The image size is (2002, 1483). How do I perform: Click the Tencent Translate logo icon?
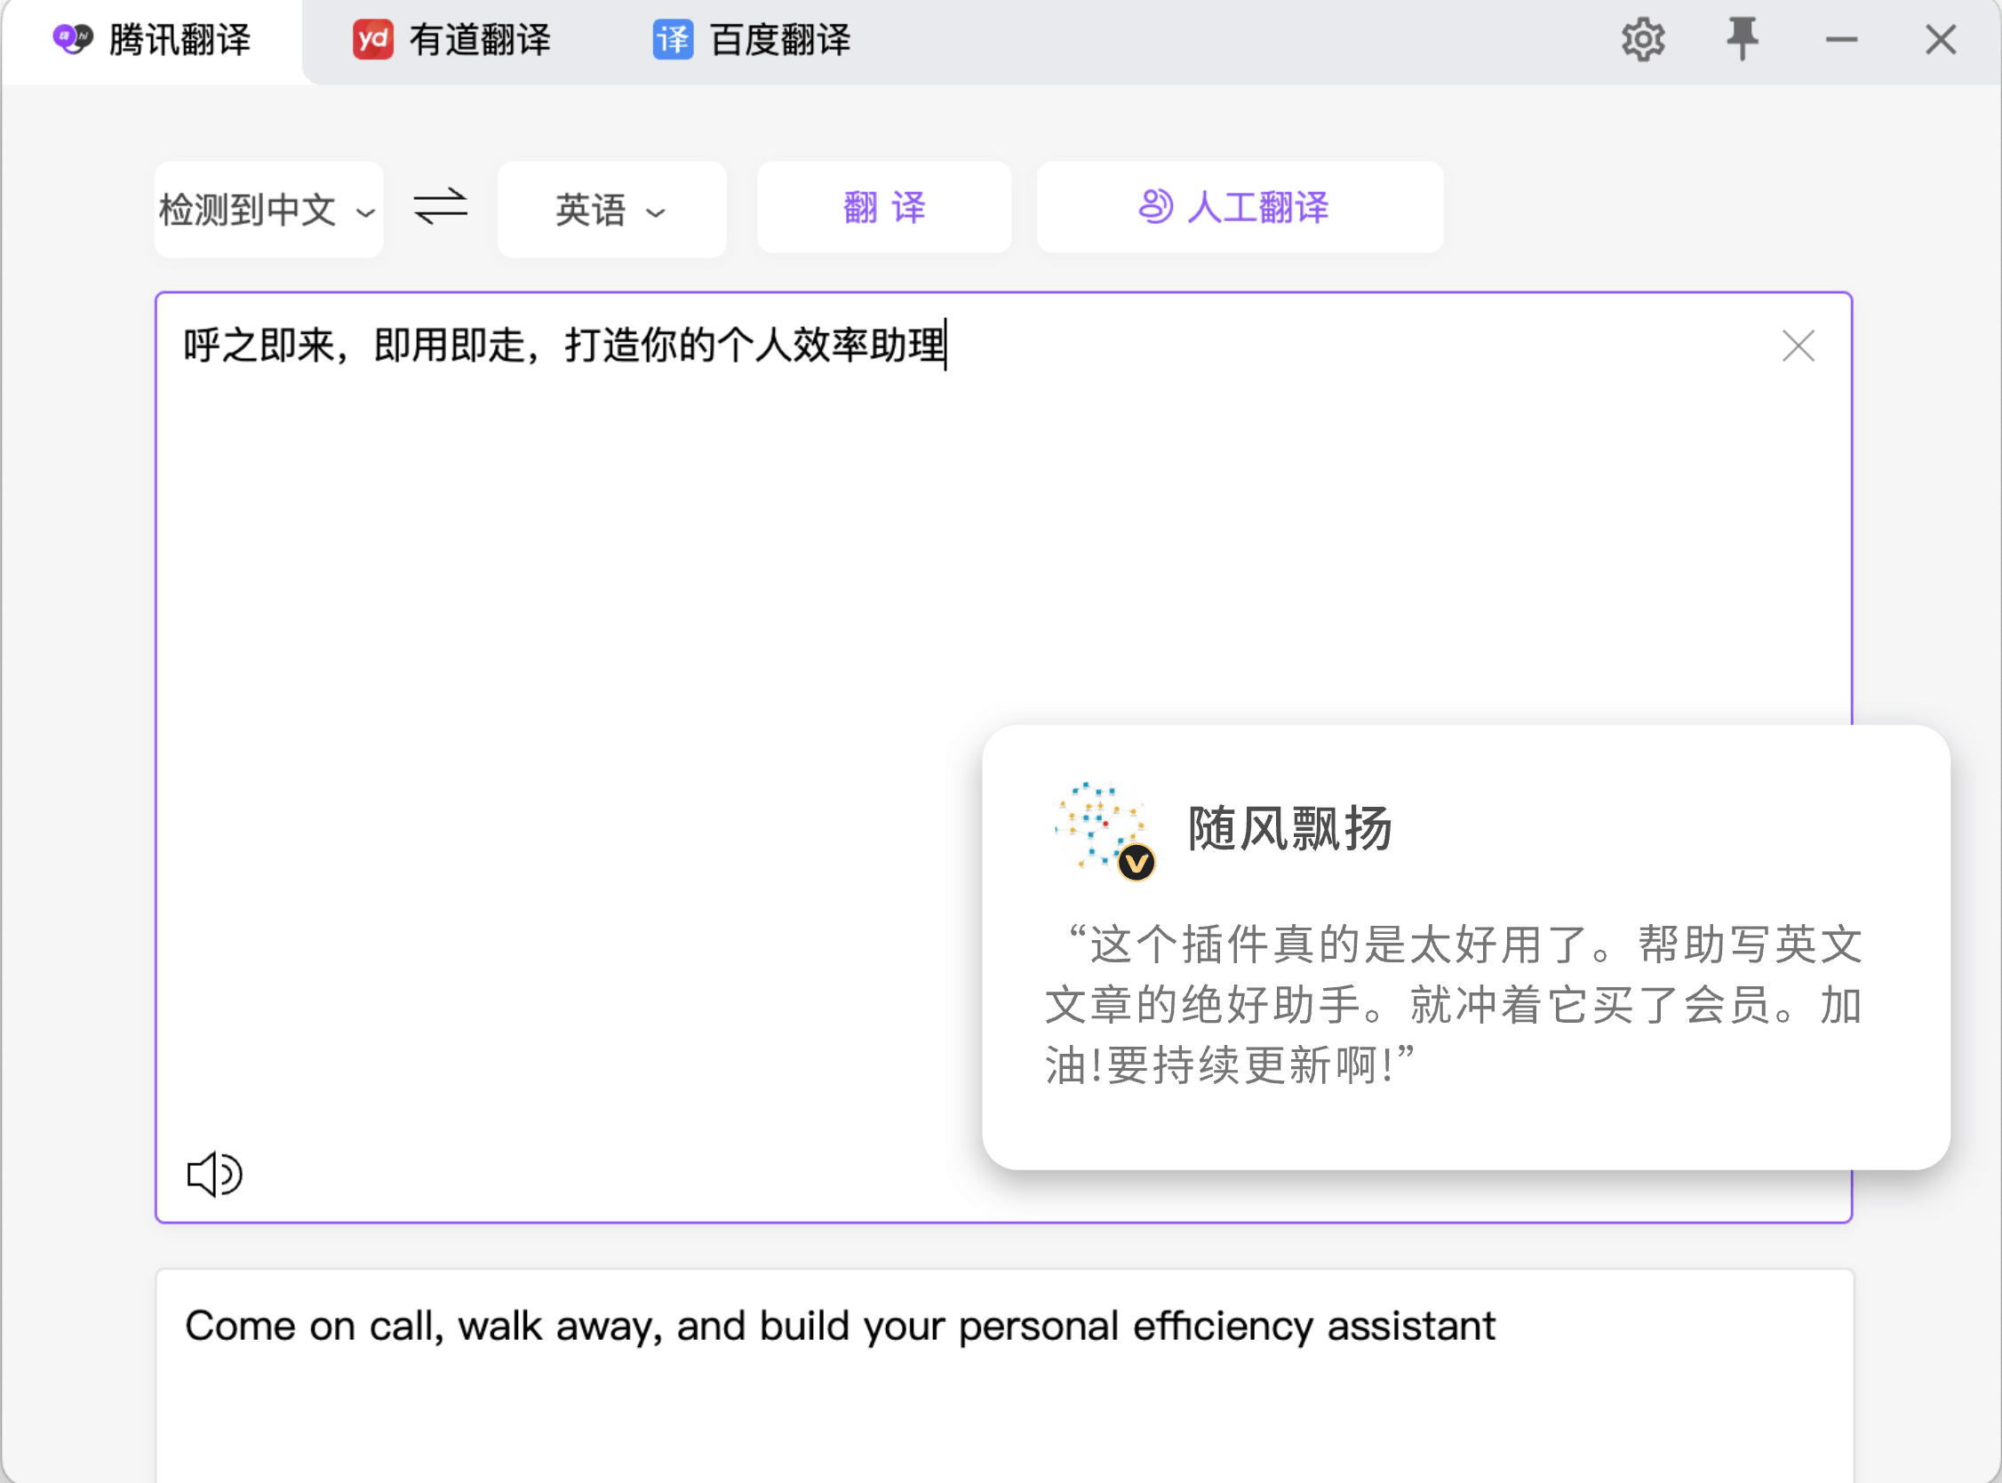73,39
